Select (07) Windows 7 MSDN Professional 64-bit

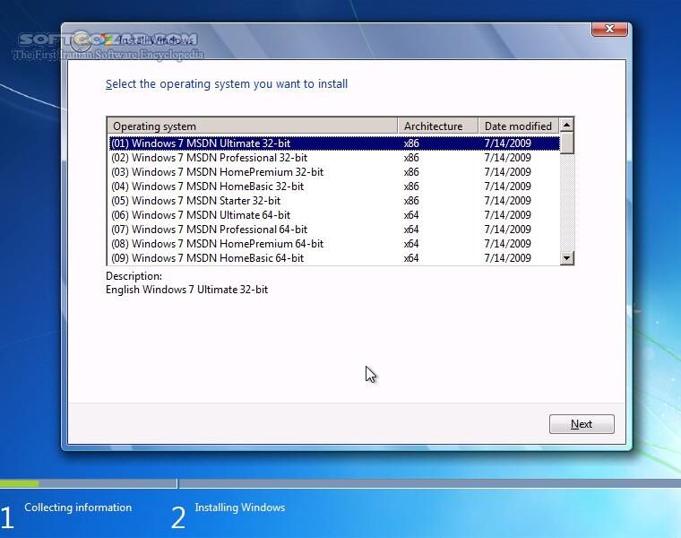click(x=334, y=230)
